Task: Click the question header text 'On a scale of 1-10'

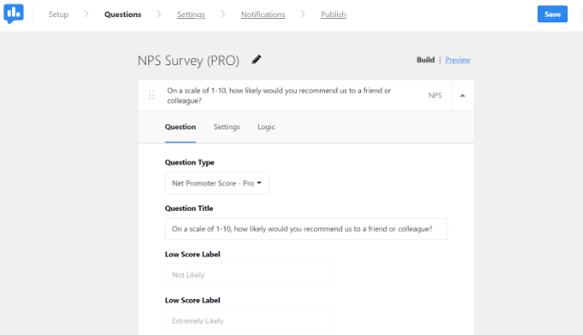Action: click(x=279, y=95)
